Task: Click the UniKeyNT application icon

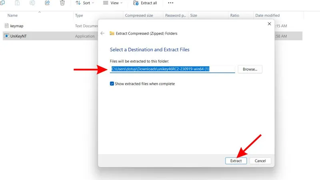Action: pos(6,36)
